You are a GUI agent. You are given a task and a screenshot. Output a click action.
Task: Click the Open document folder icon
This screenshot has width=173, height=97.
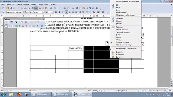pyautogui.click(x=8, y=8)
